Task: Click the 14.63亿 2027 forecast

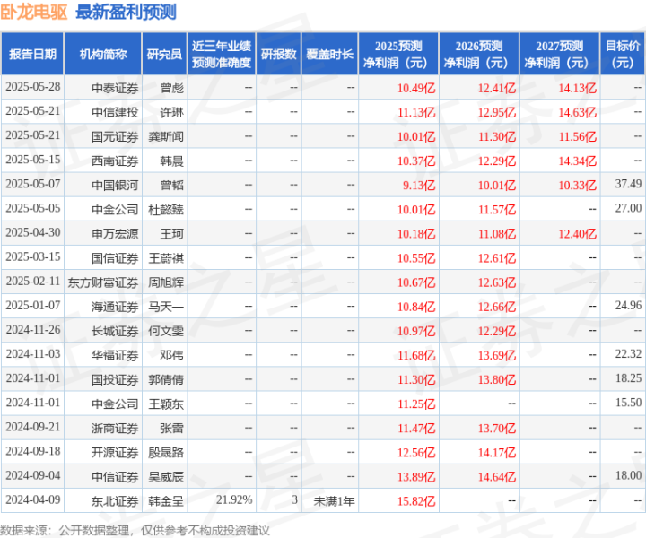Action: [577, 112]
